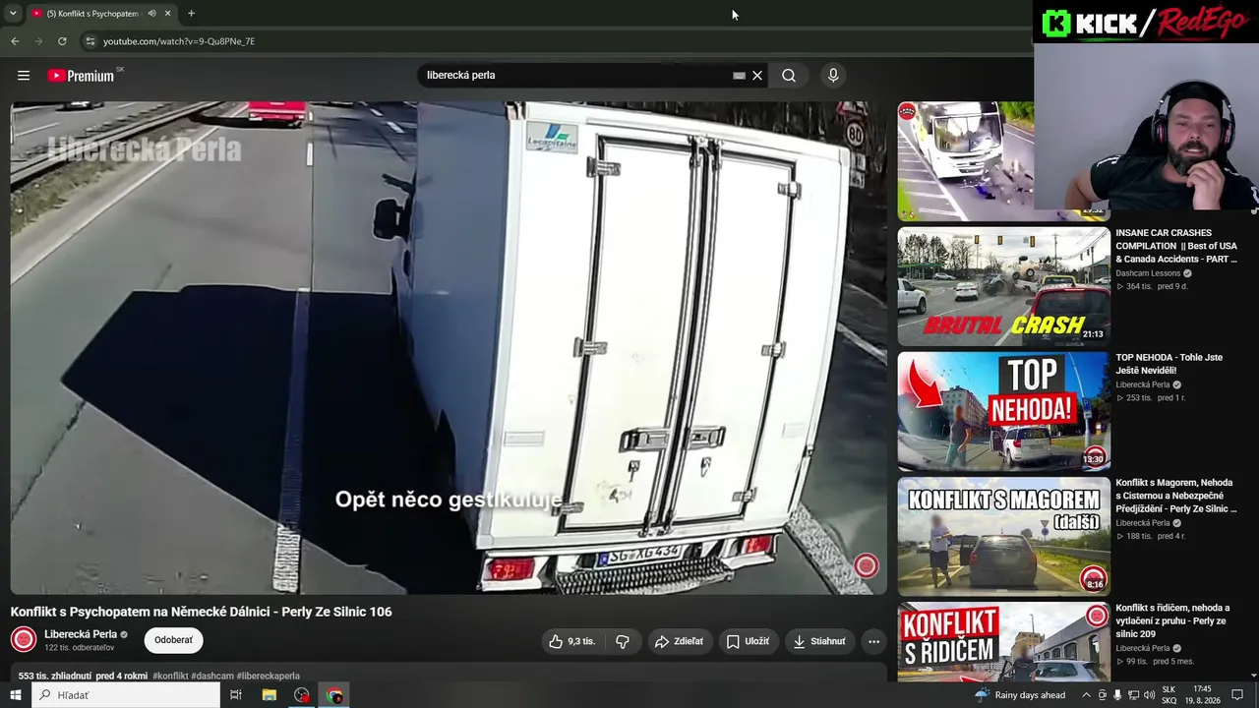Viewport: 1259px width, 708px height.
Task: Open the Liberecká Perla channel name link
Action: pos(81,634)
